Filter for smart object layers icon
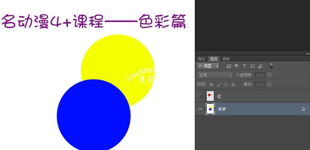This screenshot has width=310, height=150. pos(260,66)
